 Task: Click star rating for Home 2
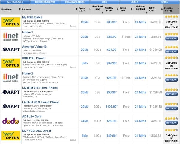171,75
